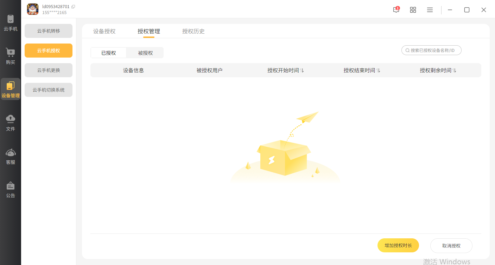Click the four-square grid view icon
This screenshot has height=265, width=495.
[x=413, y=10]
